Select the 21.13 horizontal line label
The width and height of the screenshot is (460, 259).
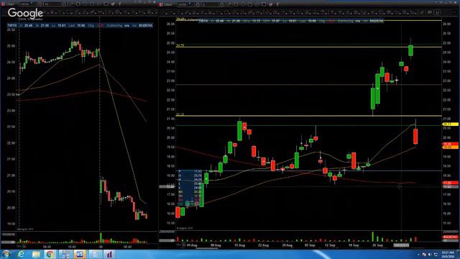click(180, 114)
